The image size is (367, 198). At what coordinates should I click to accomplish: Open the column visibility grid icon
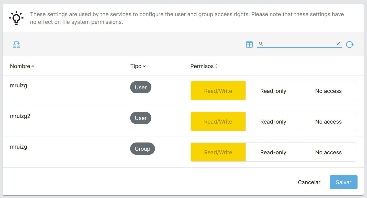249,45
